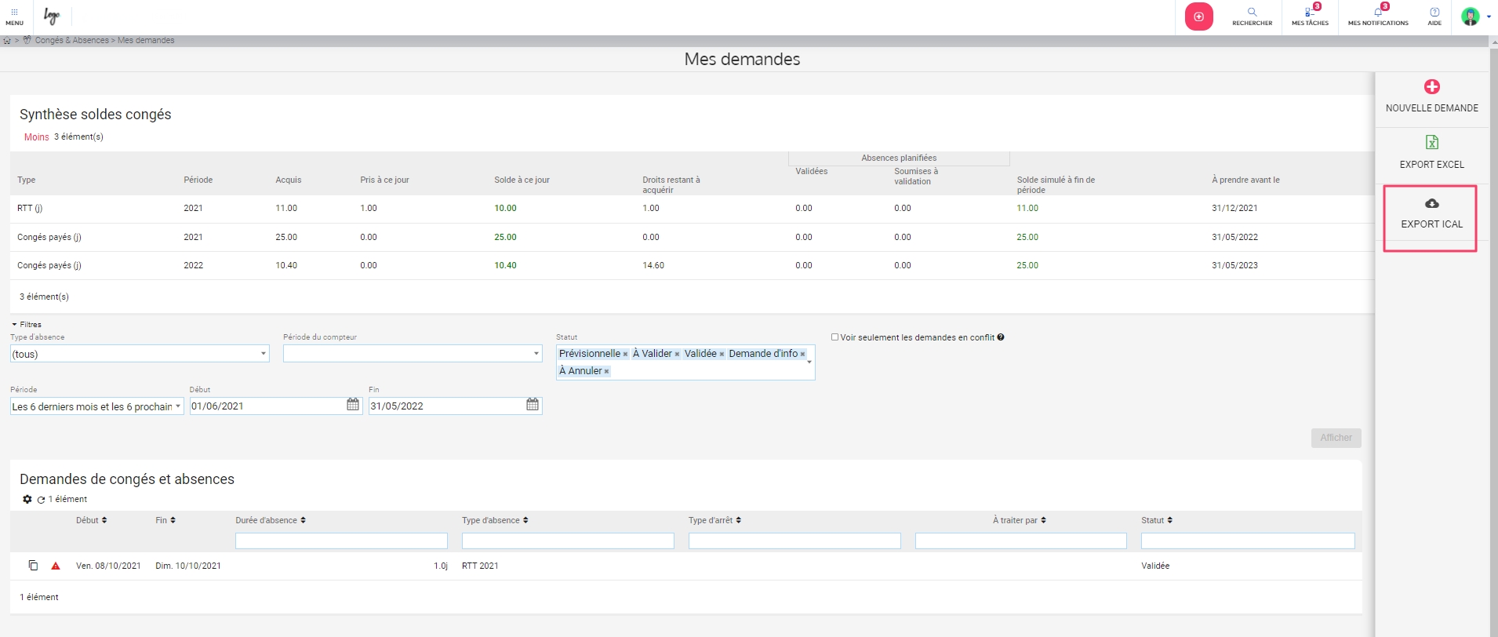The image size is (1498, 637).
Task: Remove the À Valider status tag
Action: pos(677,355)
